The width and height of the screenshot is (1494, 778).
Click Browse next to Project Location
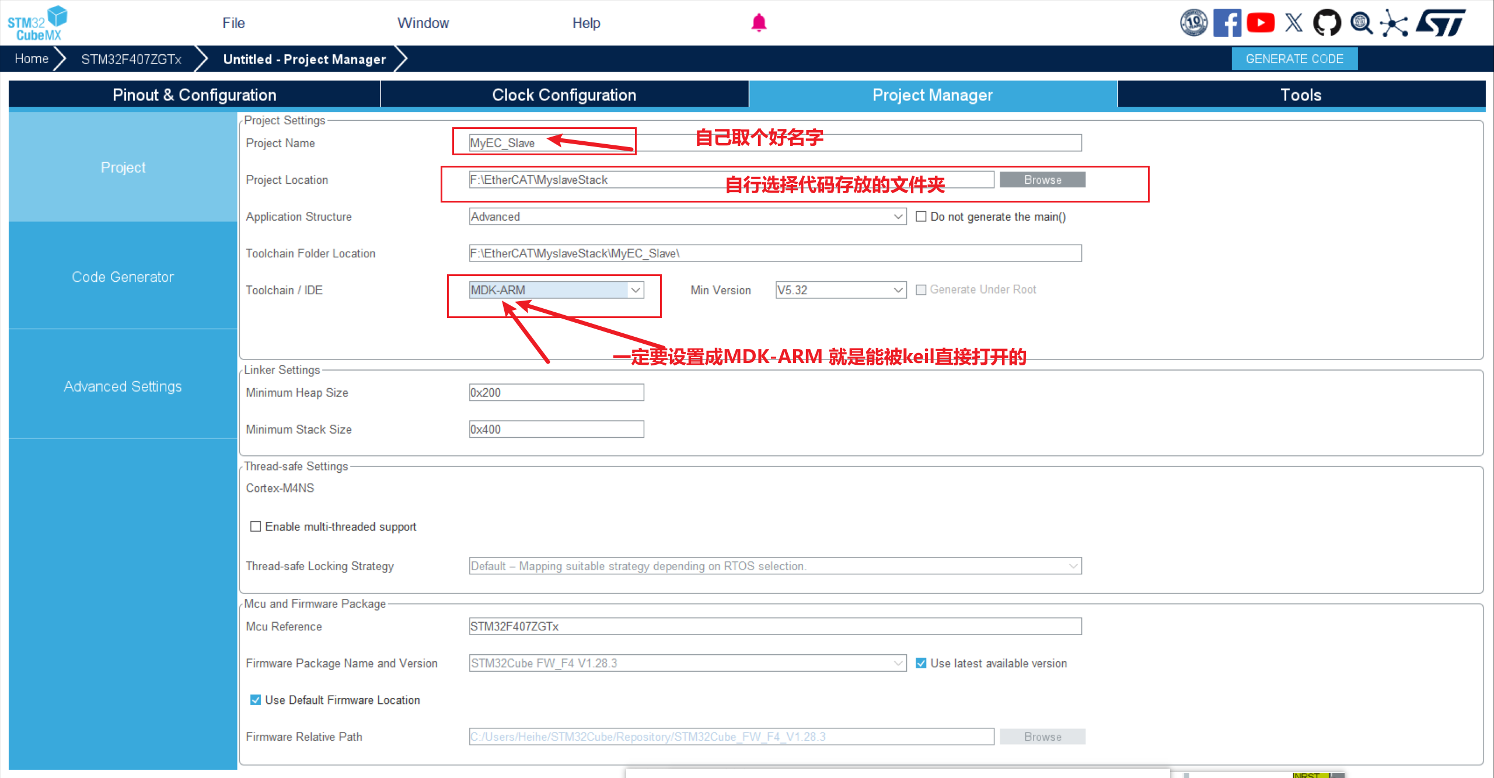click(1042, 180)
